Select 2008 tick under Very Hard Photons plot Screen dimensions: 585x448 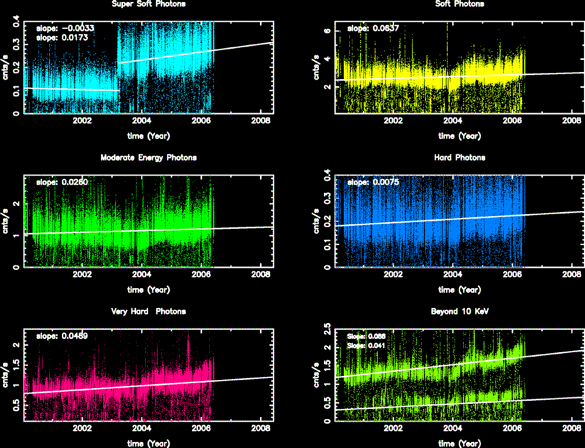pyautogui.click(x=261, y=429)
